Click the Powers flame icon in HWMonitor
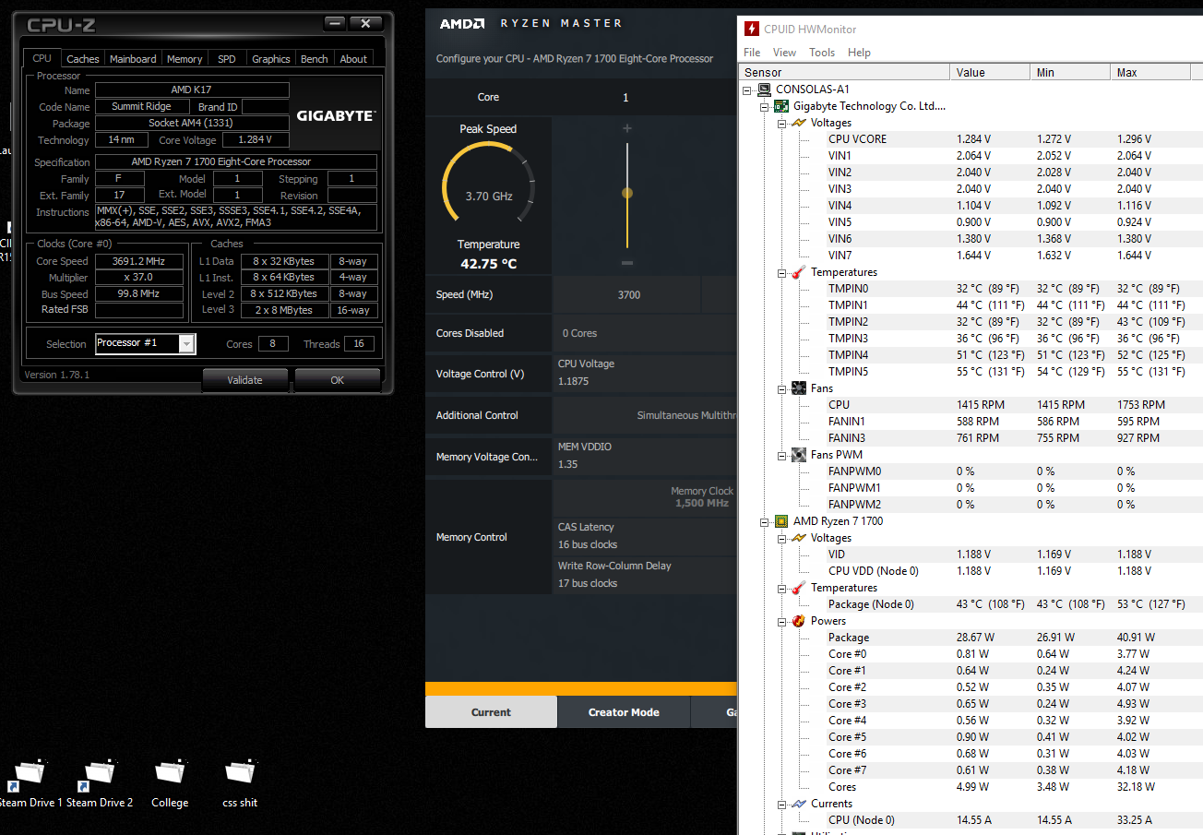This screenshot has height=835, width=1203. click(x=798, y=621)
